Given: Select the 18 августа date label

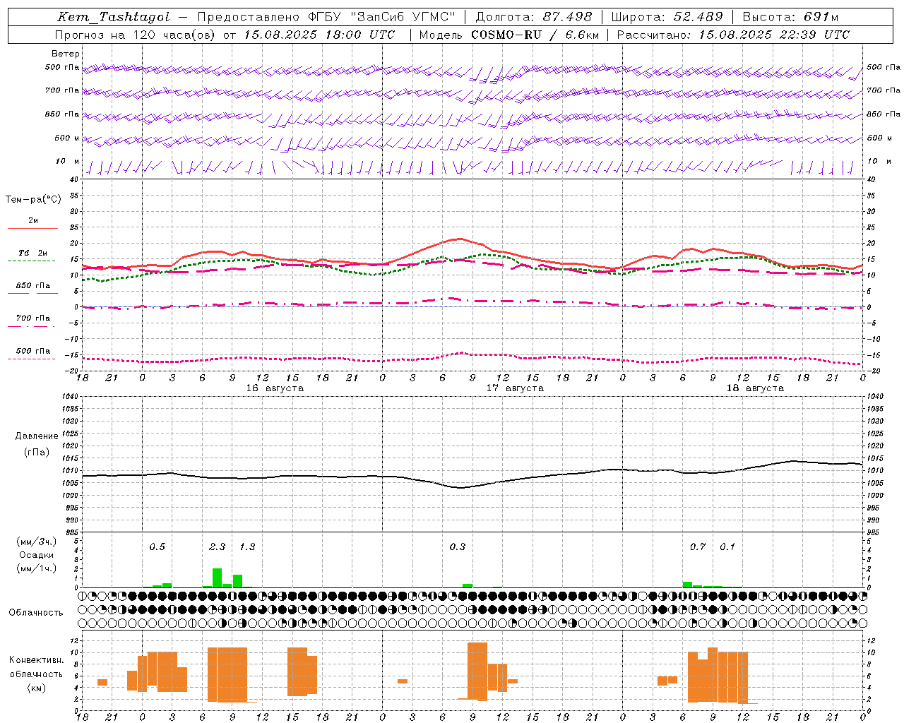Looking at the screenshot, I should [755, 388].
